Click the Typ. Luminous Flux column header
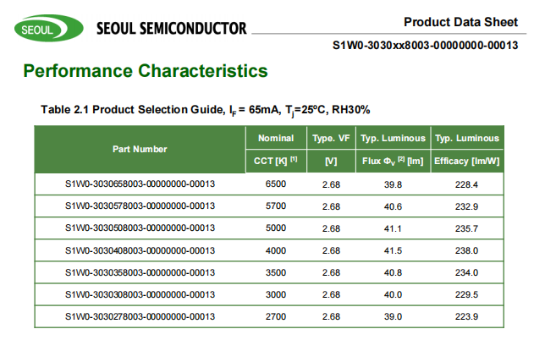Screen dimensions: 545x351 tap(391, 149)
